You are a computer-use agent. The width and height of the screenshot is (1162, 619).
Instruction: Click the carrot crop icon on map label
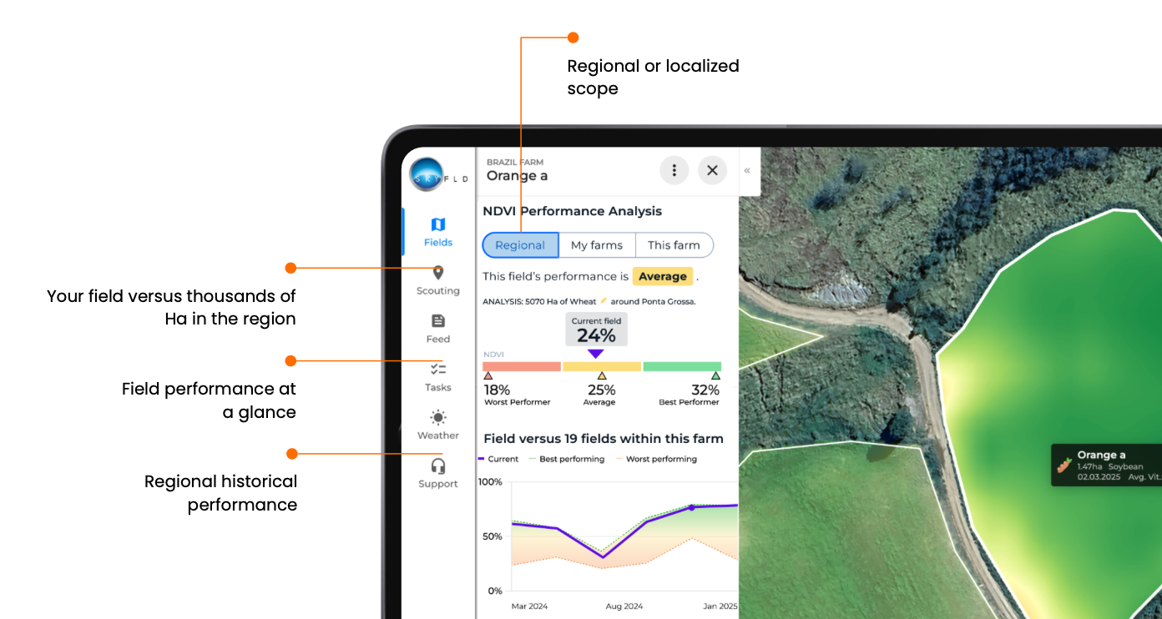[x=1063, y=466]
